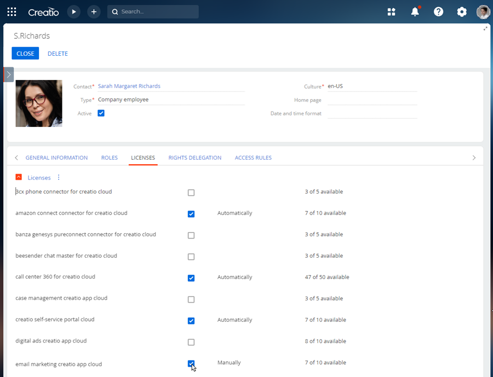Open the notifications bell
Viewport: 493px width, 377px height.
tap(415, 11)
